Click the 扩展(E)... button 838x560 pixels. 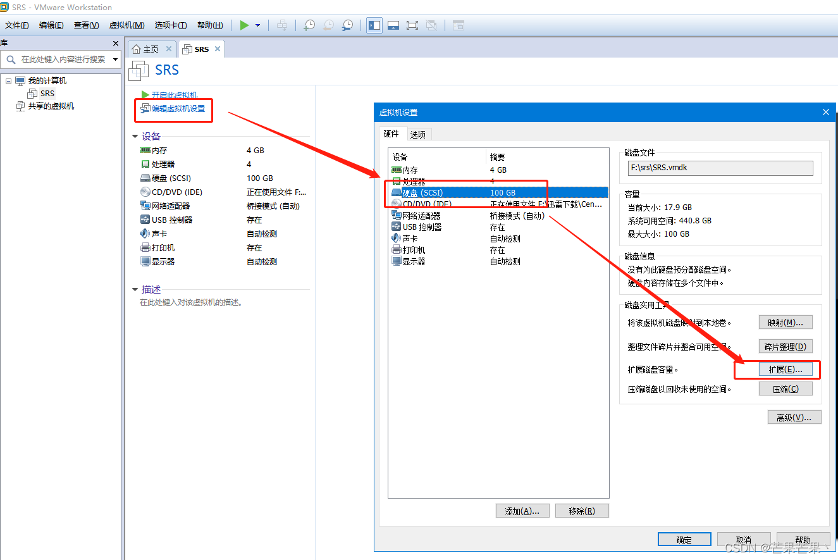coord(786,370)
